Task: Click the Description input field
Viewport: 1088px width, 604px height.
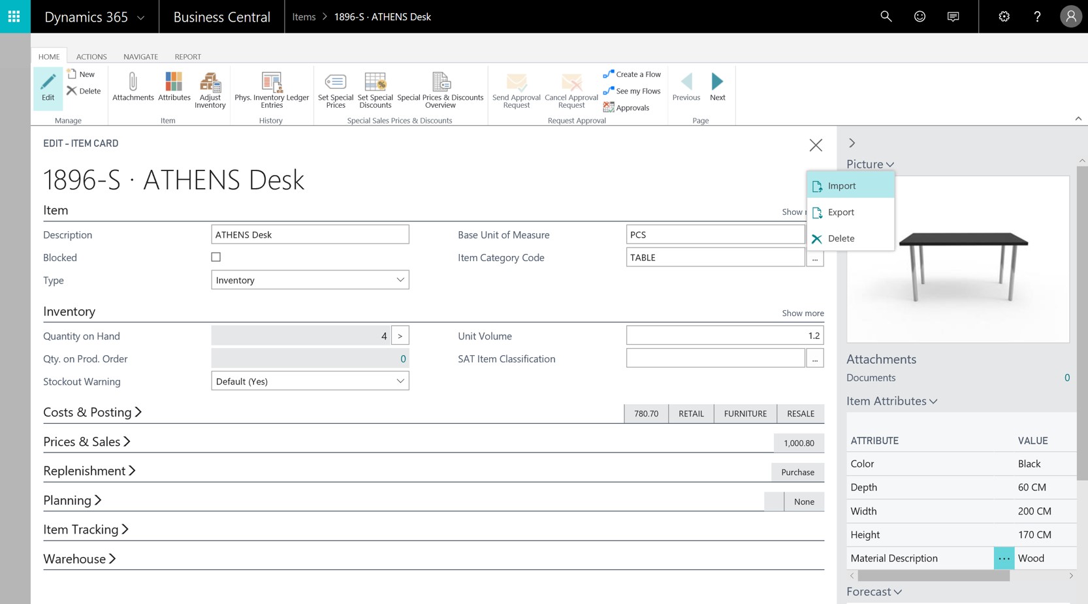Action: (310, 234)
